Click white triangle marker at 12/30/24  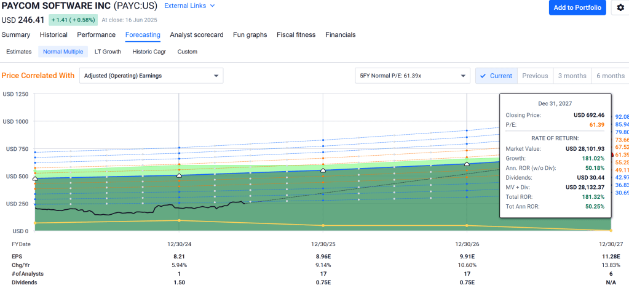coord(179,175)
